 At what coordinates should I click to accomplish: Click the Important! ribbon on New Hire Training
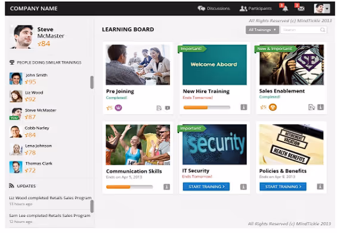click(191, 49)
